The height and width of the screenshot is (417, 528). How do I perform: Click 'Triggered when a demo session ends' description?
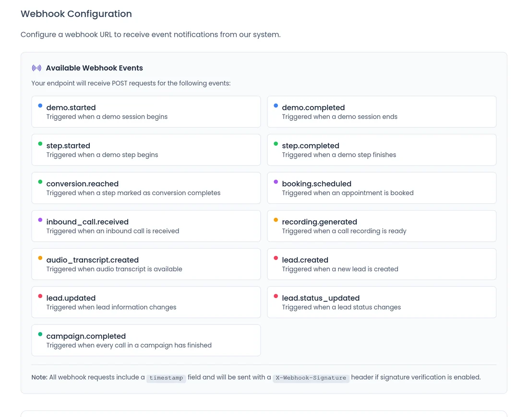coord(339,116)
